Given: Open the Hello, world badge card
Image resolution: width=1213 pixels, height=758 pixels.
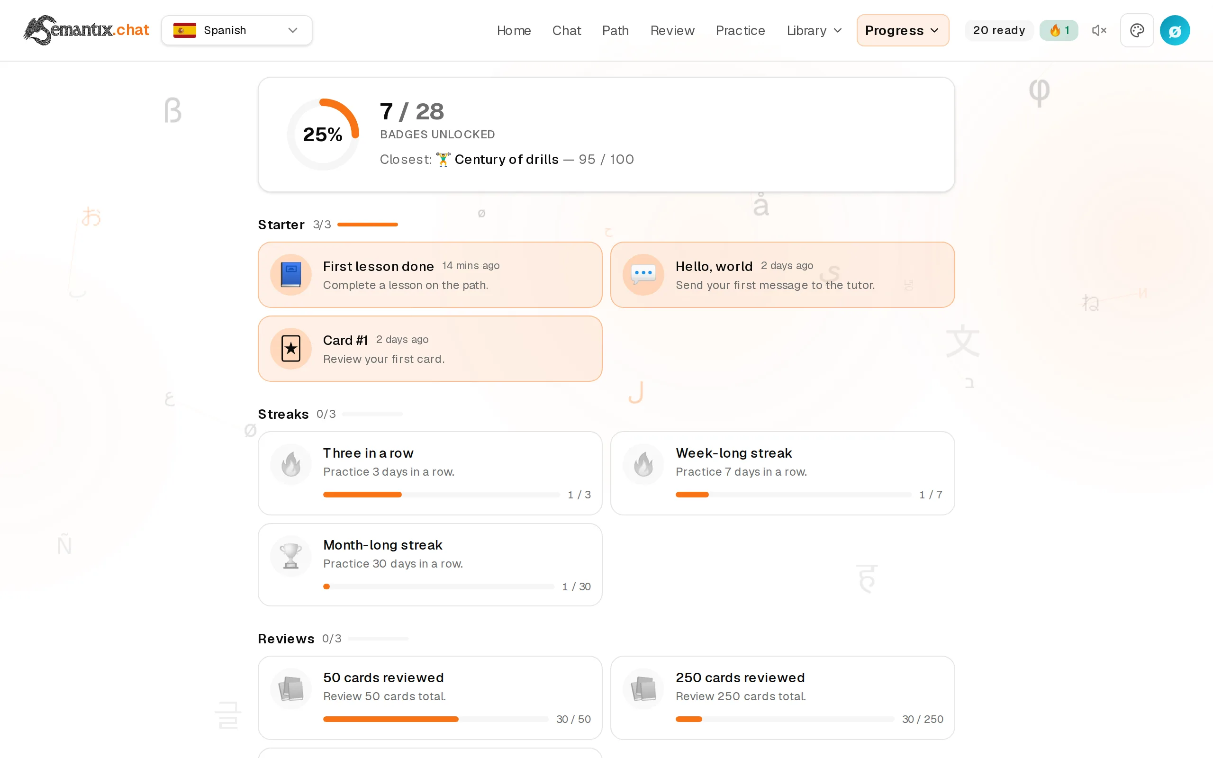Looking at the screenshot, I should 782,275.
